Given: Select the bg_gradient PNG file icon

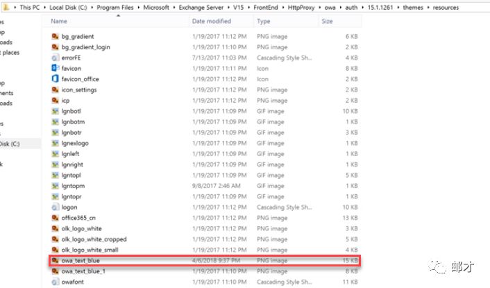Looking at the screenshot, I should [x=55, y=36].
